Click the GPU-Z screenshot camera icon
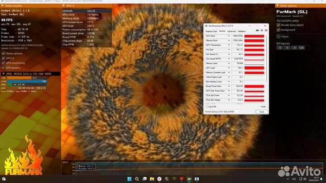The image size is (326, 183). (257, 31)
